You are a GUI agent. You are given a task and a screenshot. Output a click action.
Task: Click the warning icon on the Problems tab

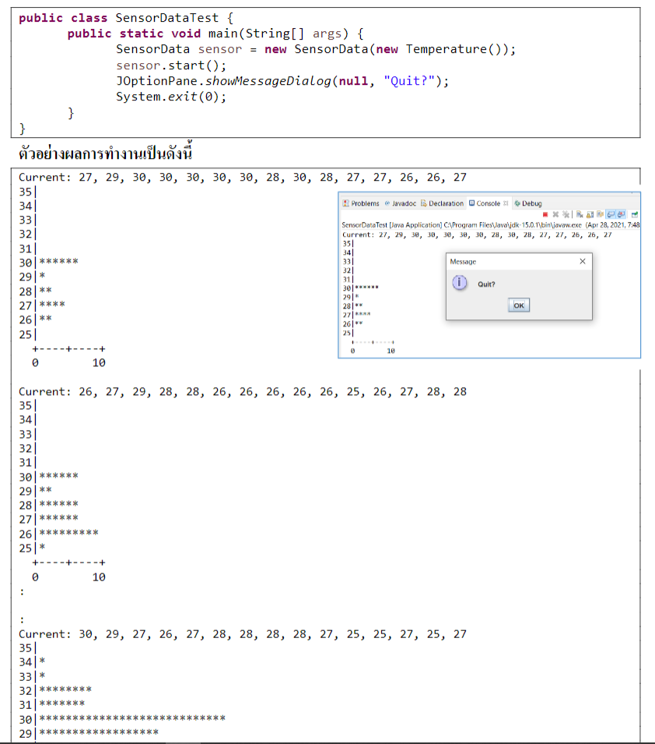coord(344,203)
